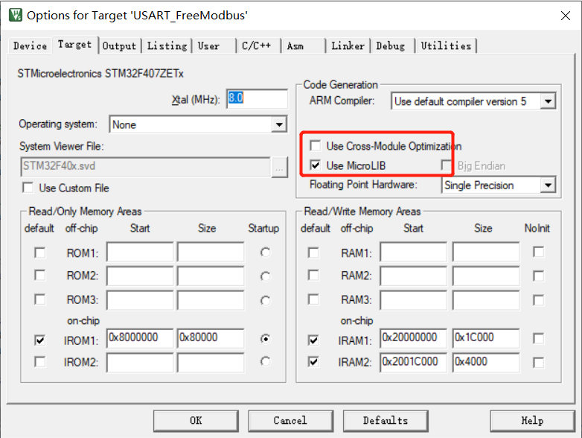Go to the Listing tab
Viewport: 582px width, 438px height.
click(x=167, y=46)
